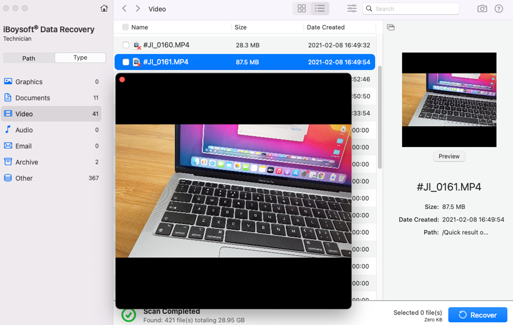
Task: Open the Archive category
Action: click(27, 162)
